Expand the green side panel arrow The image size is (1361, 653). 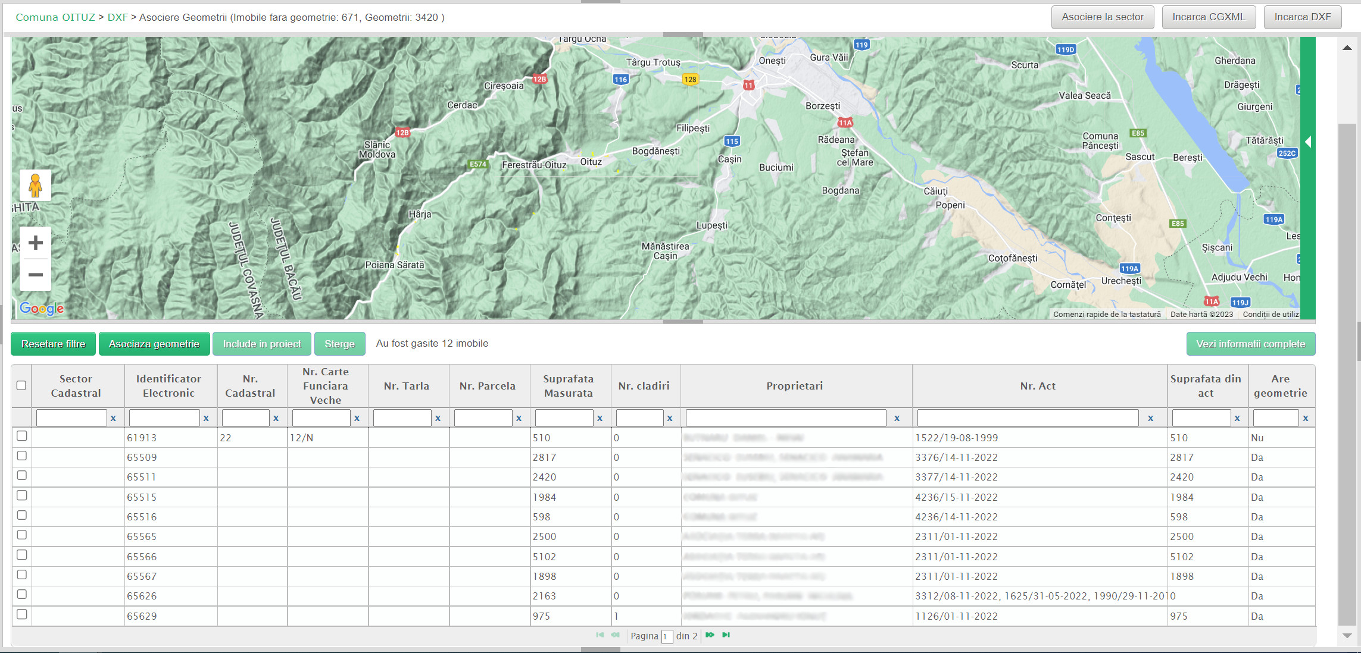tap(1307, 142)
